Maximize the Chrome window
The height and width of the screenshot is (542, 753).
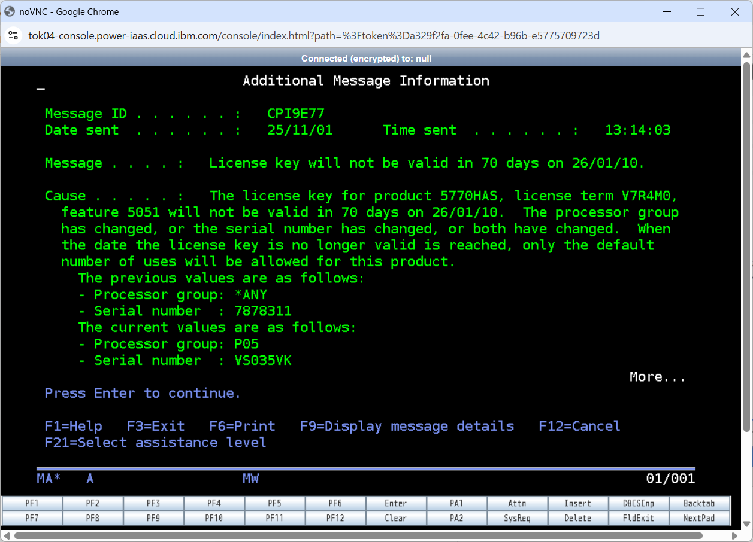(x=700, y=11)
